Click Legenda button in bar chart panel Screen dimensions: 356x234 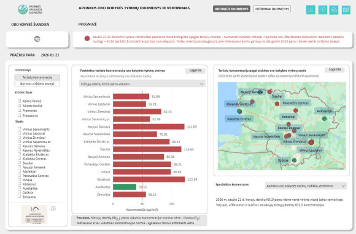pyautogui.click(x=195, y=71)
